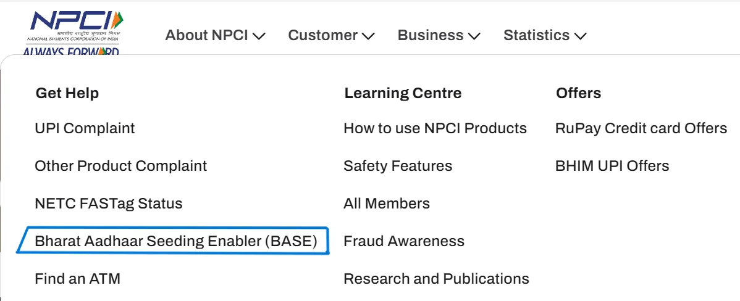Click the Find an ATM link
The height and width of the screenshot is (301, 740).
tap(77, 278)
